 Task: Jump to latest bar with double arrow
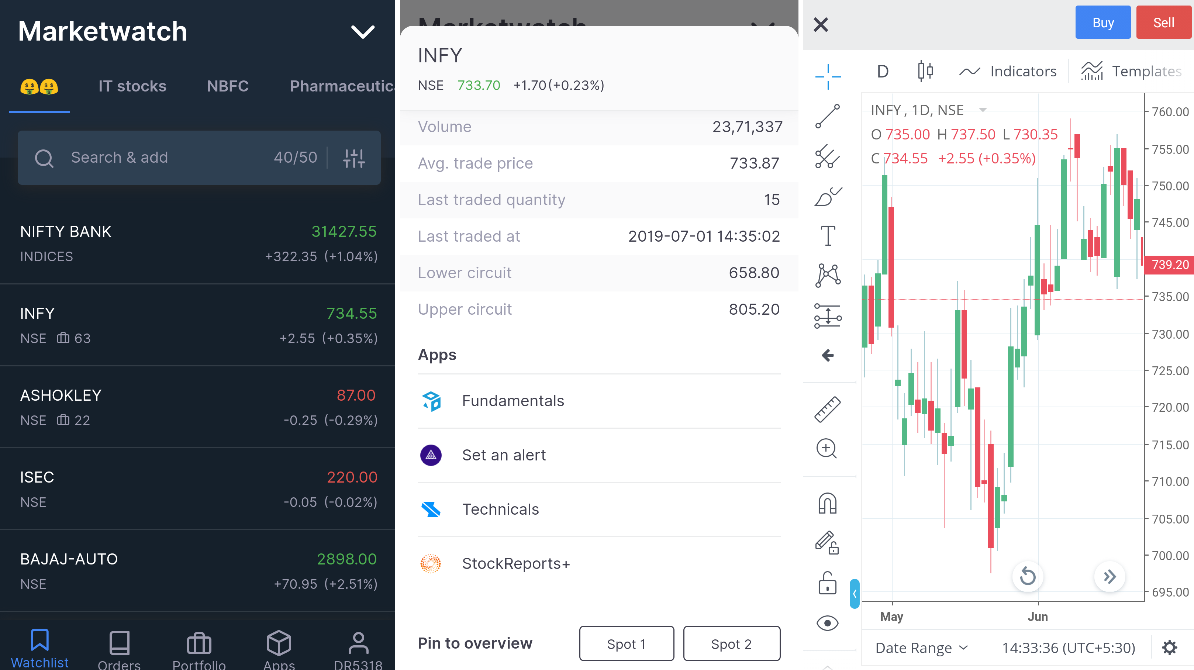(x=1109, y=576)
